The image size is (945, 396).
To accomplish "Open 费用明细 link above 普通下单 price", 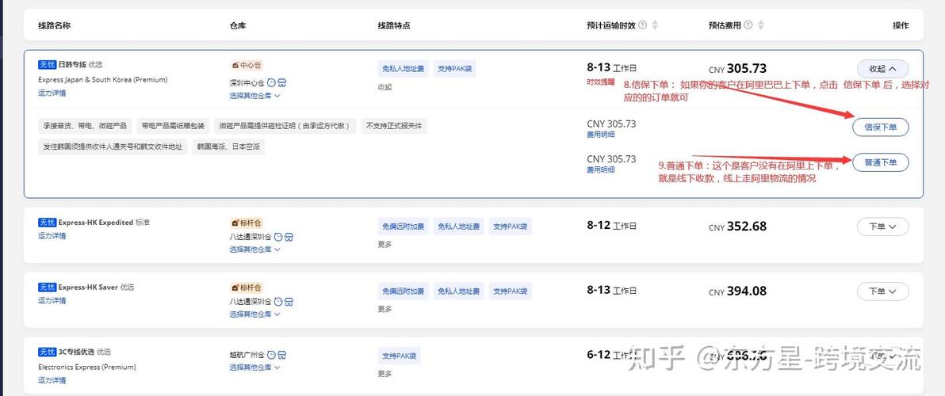I will (x=601, y=169).
